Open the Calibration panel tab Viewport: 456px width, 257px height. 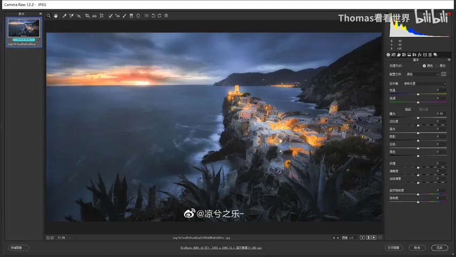pyautogui.click(x=425, y=55)
